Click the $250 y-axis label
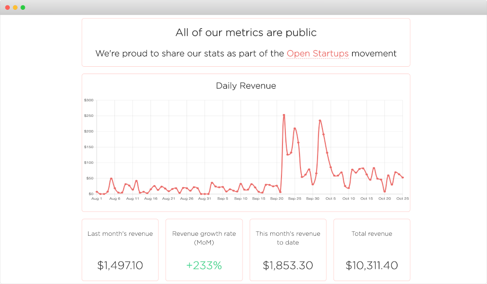Image resolution: width=487 pixels, height=284 pixels. click(89, 115)
